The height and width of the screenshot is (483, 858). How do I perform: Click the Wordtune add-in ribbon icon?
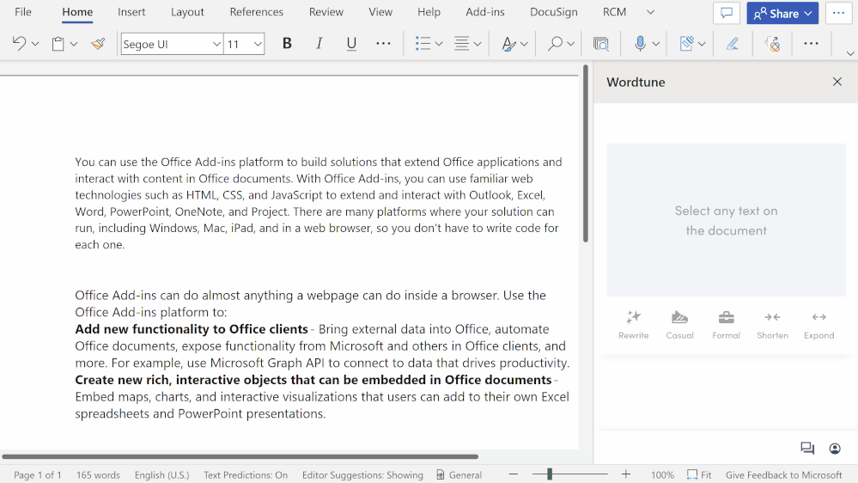click(x=772, y=44)
